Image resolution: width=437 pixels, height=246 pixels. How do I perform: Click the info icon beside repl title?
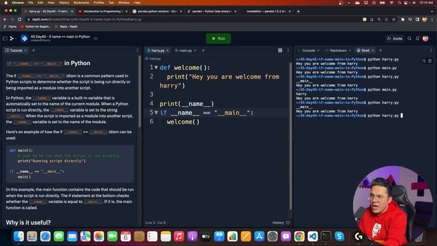pos(96,38)
